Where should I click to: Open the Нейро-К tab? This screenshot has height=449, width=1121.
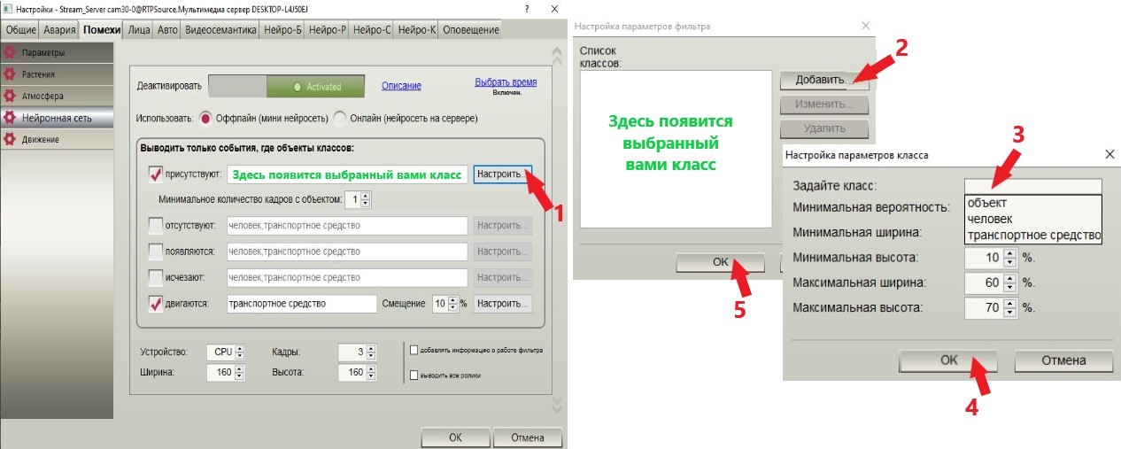pyautogui.click(x=417, y=30)
